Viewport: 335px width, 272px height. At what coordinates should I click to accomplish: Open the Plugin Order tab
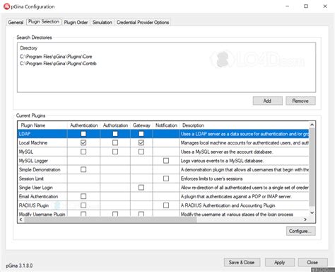click(76, 23)
